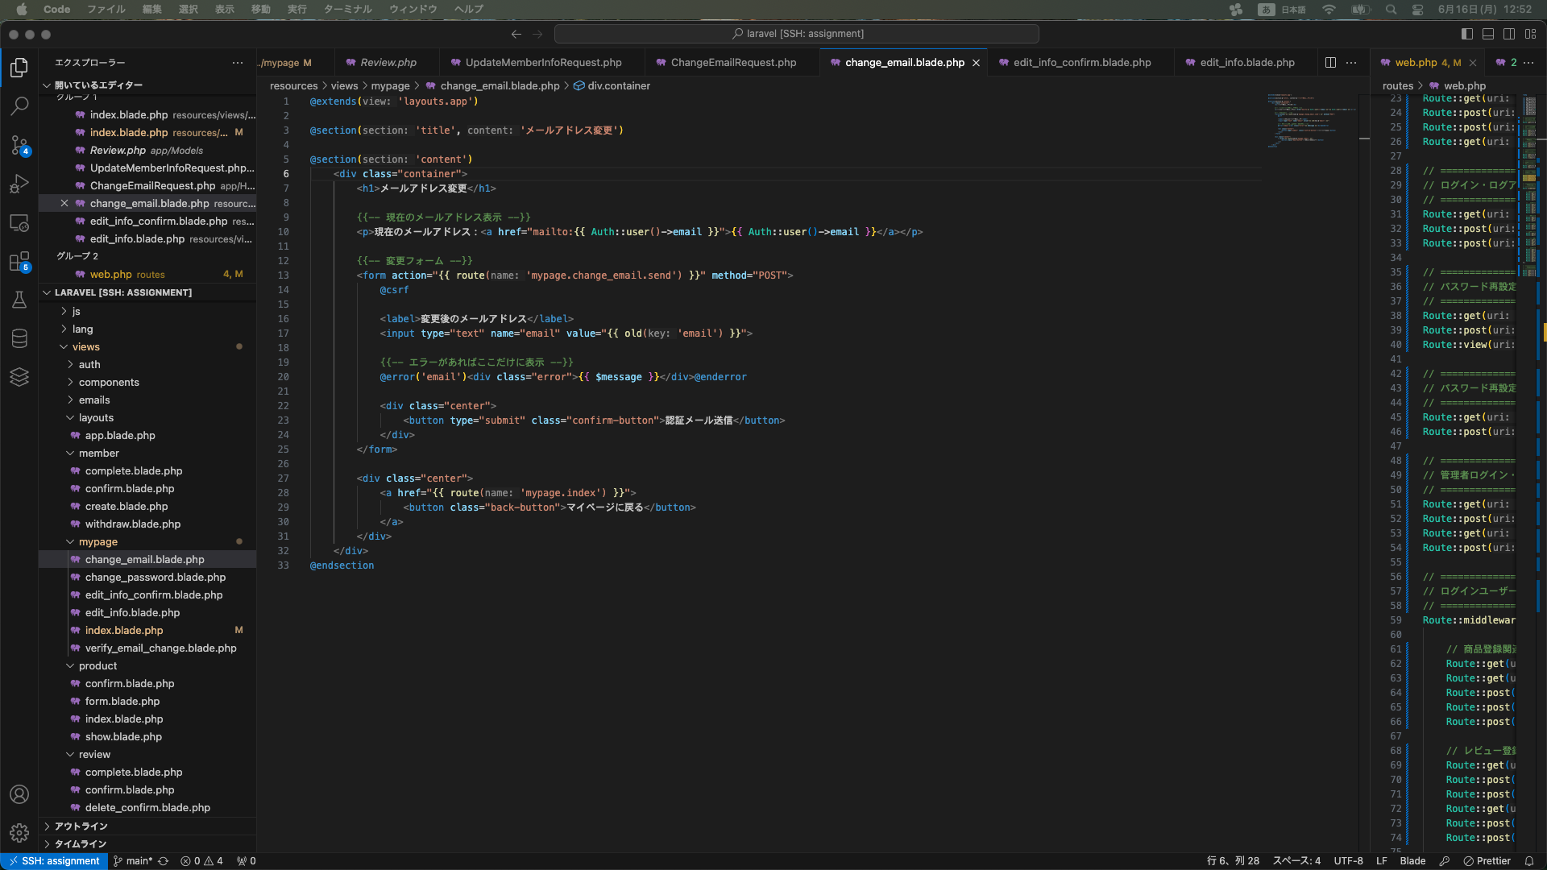Viewport: 1547px width, 870px height.
Task: Switch to ChangeEmailRequest.php tab
Action: (x=732, y=63)
